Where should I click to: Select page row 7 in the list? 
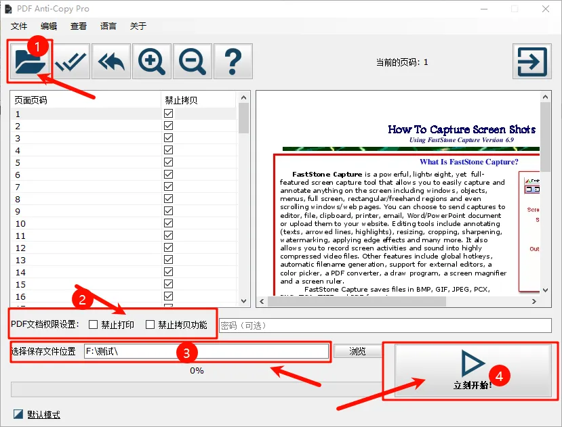coord(123,187)
